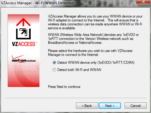This screenshot has width=151, height=113.
Task: Select Detect WWAN device only radio button
Action: [54, 63]
